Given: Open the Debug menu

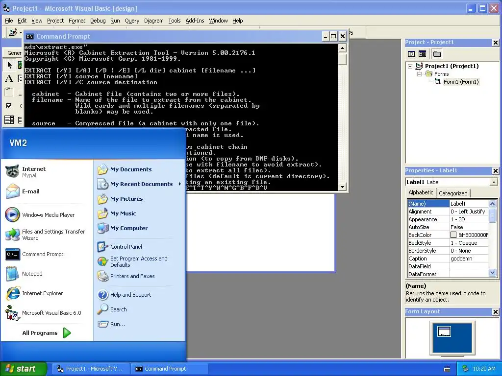Looking at the screenshot, I should (98, 21).
